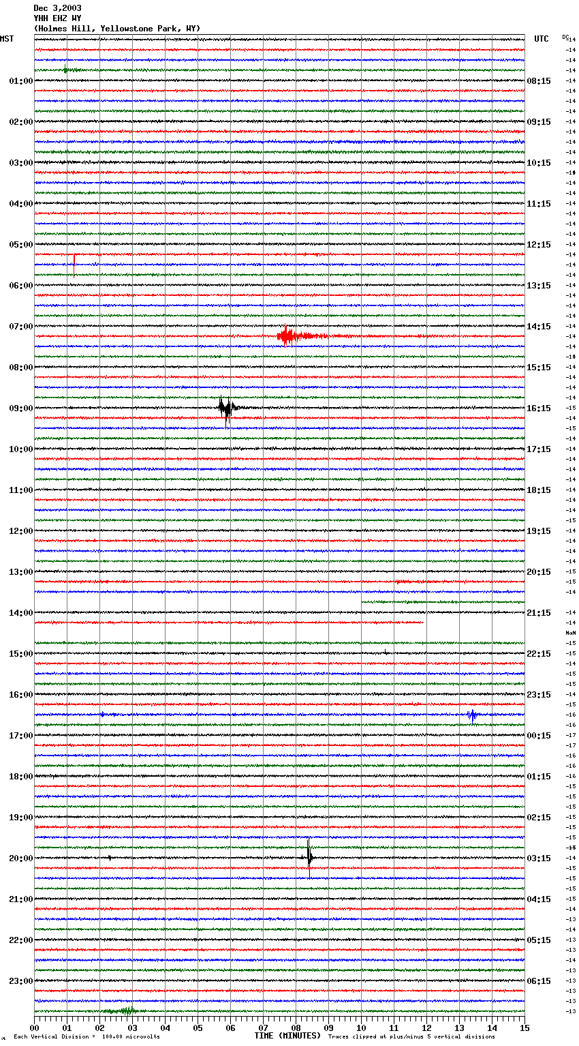Click minute tick label '09' on the bottom axis
The image size is (579, 1046).
(328, 1028)
